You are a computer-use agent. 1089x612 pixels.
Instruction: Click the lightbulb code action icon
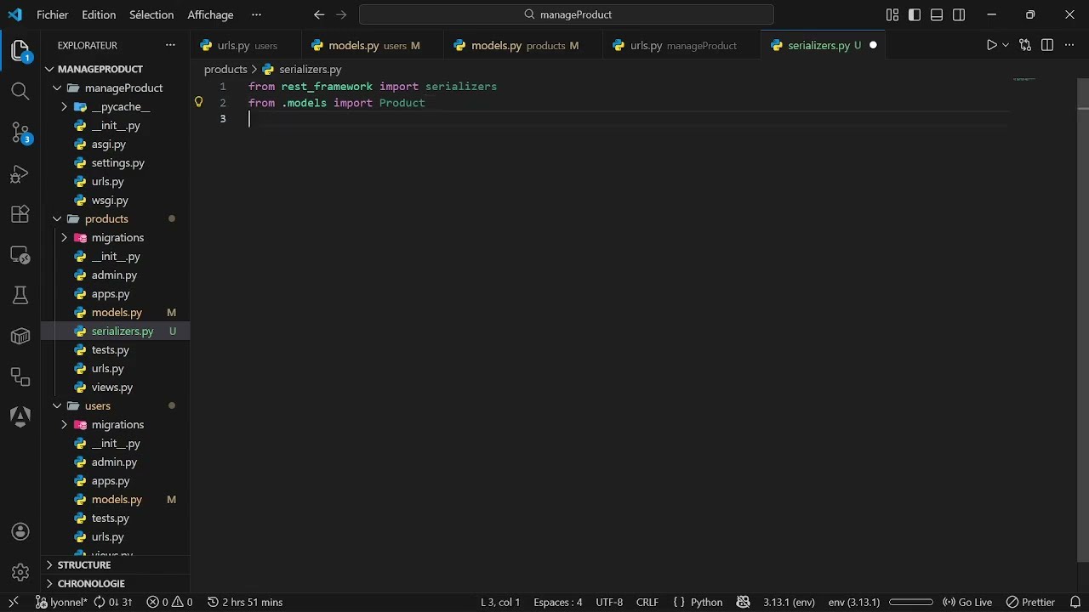coord(199,102)
